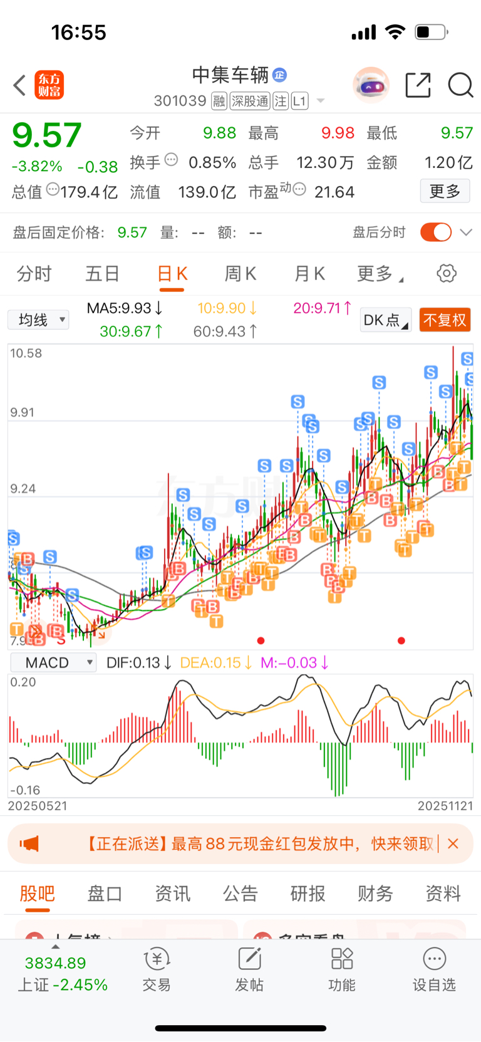
Task: Tap the back arrow icon
Action: point(19,85)
